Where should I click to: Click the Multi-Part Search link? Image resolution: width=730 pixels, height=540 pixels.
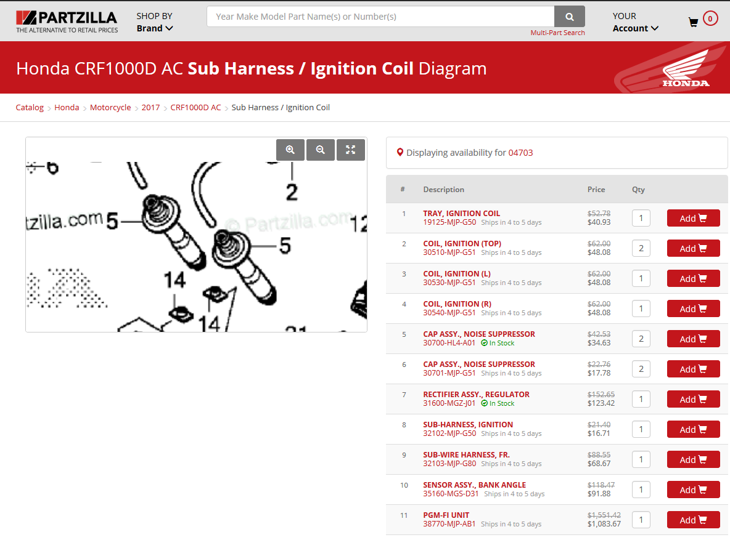tap(557, 33)
